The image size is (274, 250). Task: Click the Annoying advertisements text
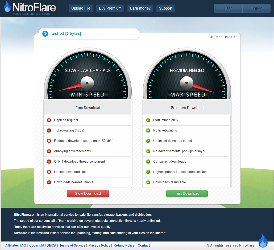coord(72,151)
